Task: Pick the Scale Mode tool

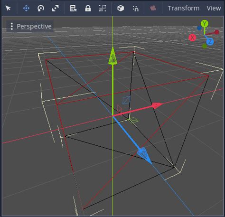Action: tap(56, 8)
